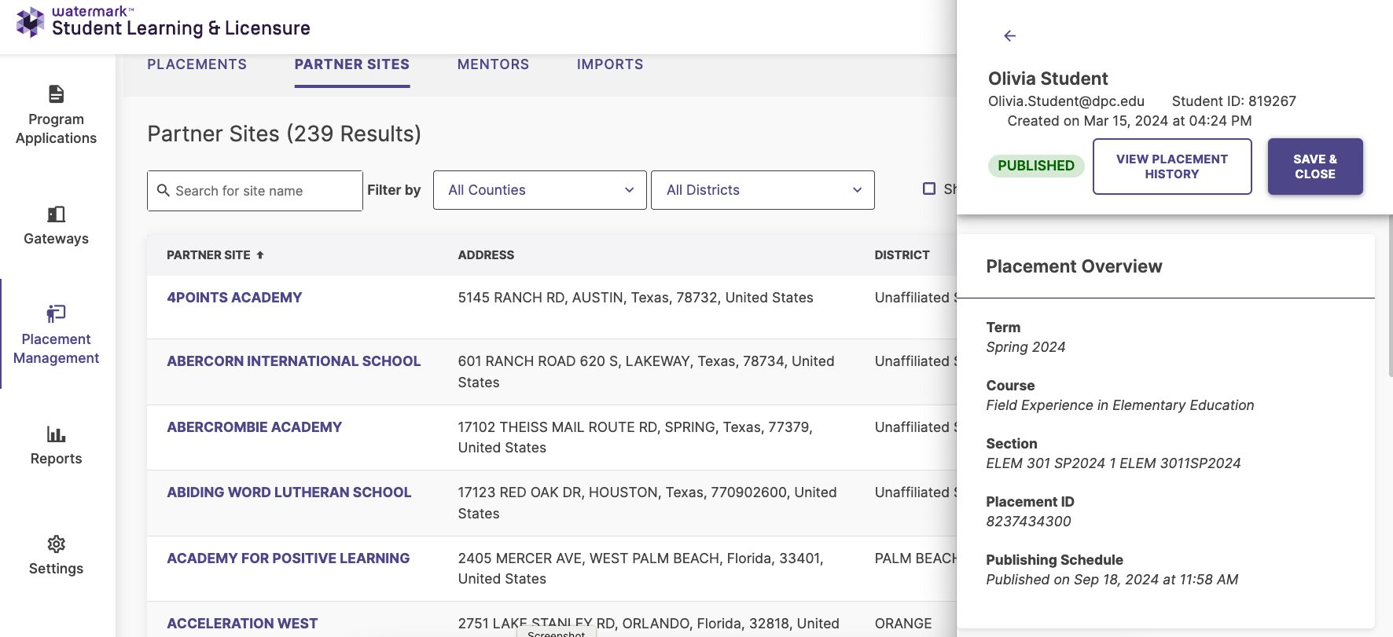
Task: Open Program Applications document icon
Action: point(56,94)
